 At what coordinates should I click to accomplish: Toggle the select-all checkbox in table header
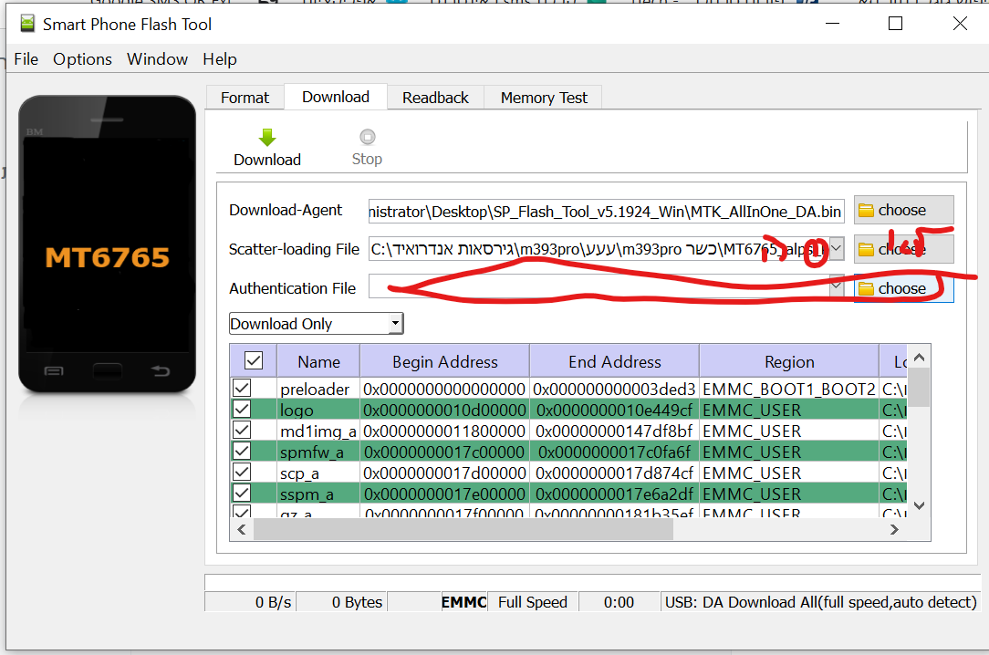tap(254, 361)
